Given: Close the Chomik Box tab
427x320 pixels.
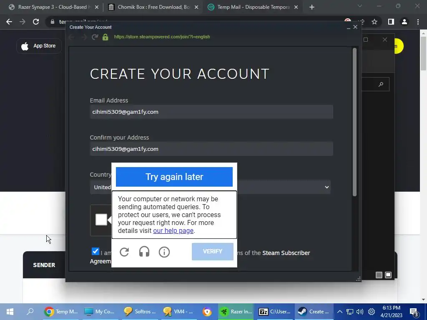Looking at the screenshot, I should pos(196,7).
